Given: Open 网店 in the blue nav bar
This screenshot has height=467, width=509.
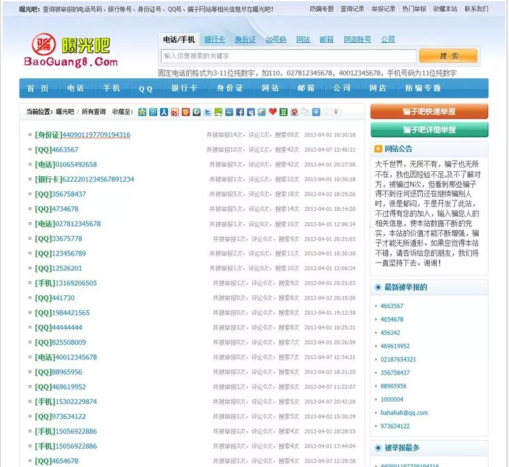Looking at the screenshot, I should point(378,88).
